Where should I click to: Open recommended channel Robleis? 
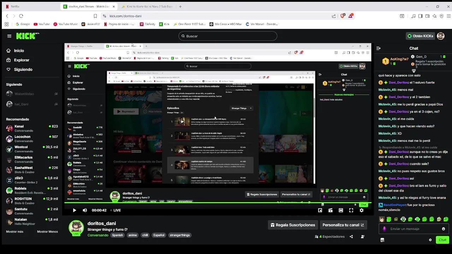click(x=32, y=190)
